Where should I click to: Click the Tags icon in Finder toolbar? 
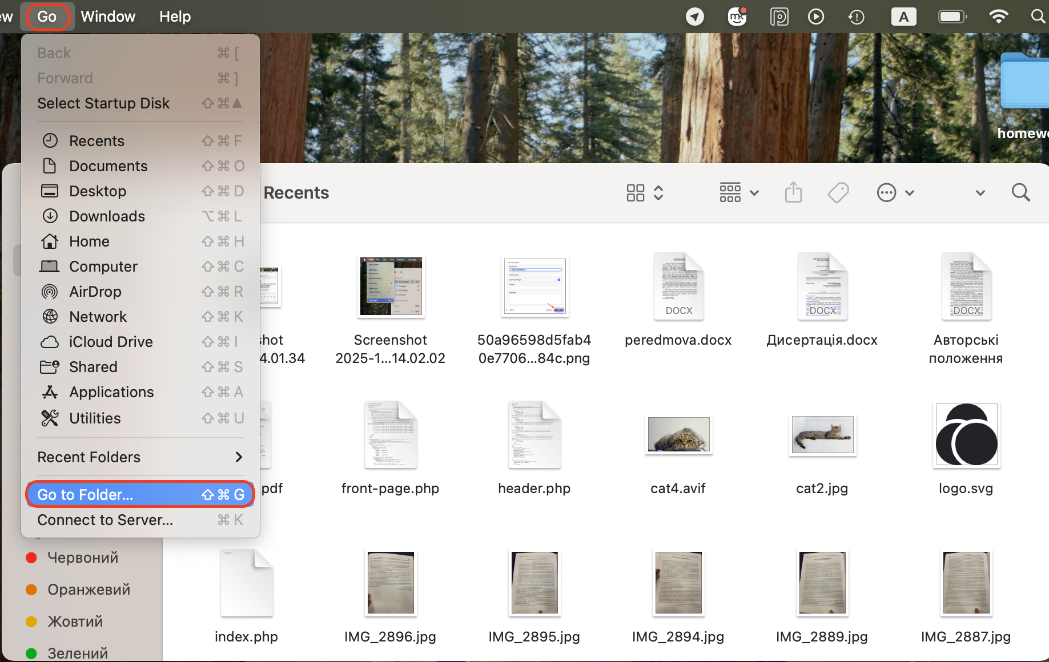[x=838, y=192]
